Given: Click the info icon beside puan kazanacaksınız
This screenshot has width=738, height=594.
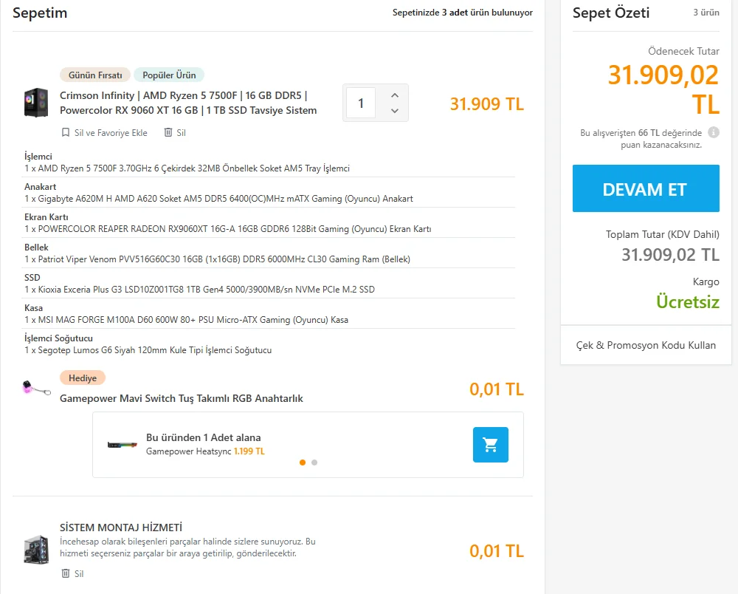Looking at the screenshot, I should 714,132.
